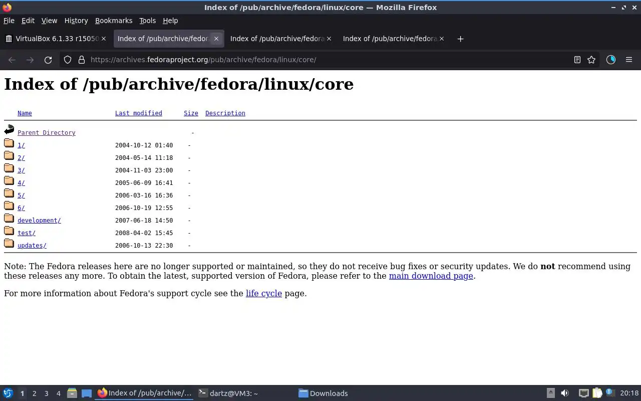Click the folder icon next to 3/
The image size is (641, 401).
9,168
